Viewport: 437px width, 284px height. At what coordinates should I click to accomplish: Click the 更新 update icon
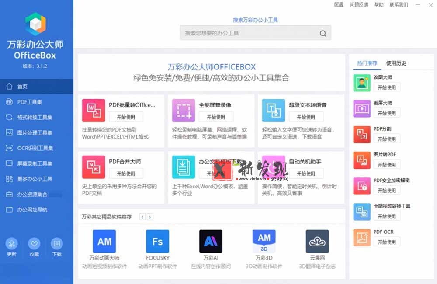tap(11, 244)
